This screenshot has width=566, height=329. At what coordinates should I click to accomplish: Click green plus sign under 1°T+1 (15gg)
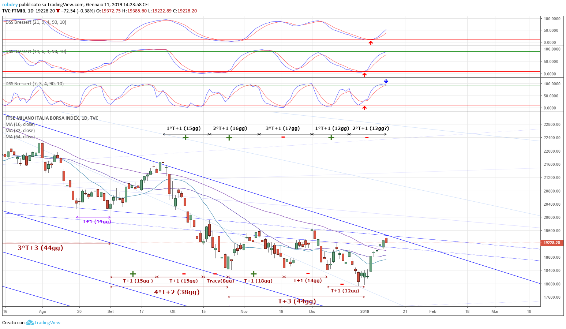click(x=186, y=138)
